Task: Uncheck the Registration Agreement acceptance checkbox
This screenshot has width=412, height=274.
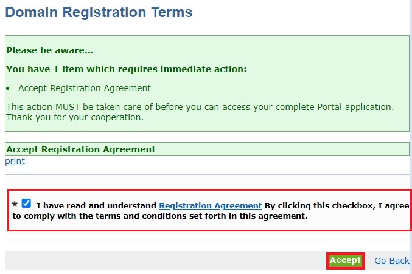Action: coord(26,203)
